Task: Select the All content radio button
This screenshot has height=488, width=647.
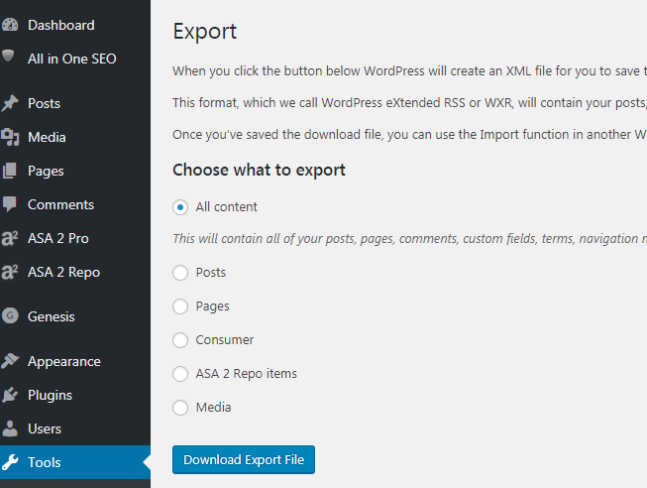Action: point(180,207)
